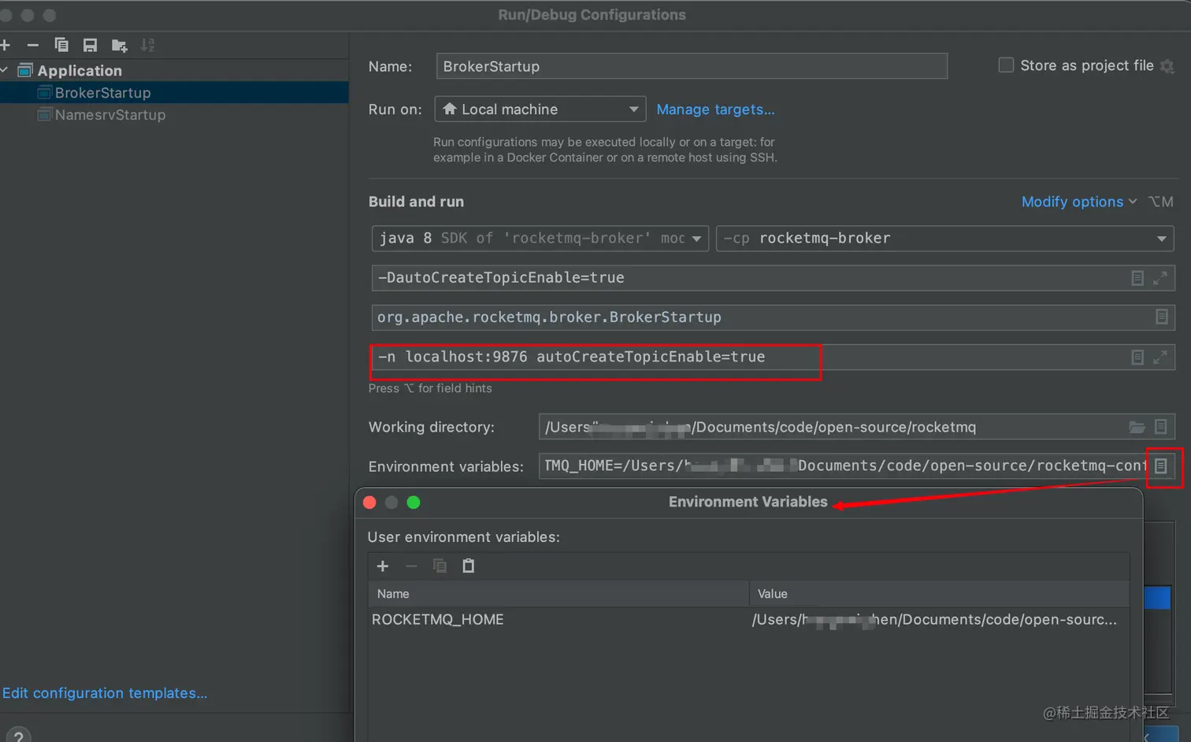Insert macro into the working directory field

(x=1161, y=427)
